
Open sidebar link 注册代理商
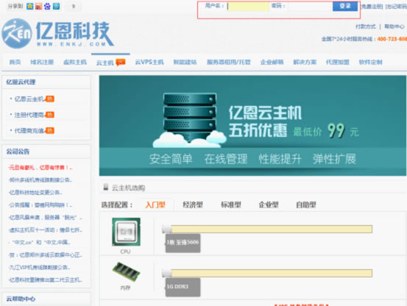pyautogui.click(x=29, y=115)
